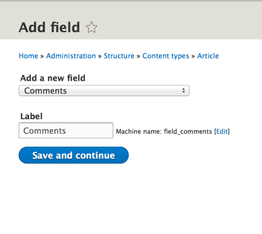
Task: Return to the Article breadcrumb link
Action: click(x=208, y=56)
